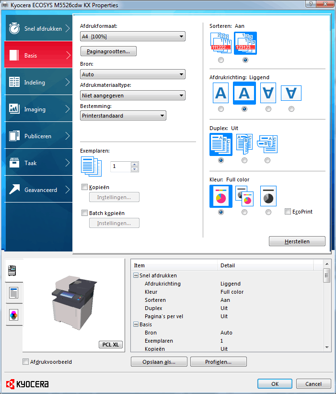The width and height of the screenshot is (336, 394).
Task: Expand the Geavanceerd tab chevron
Action: (67, 190)
